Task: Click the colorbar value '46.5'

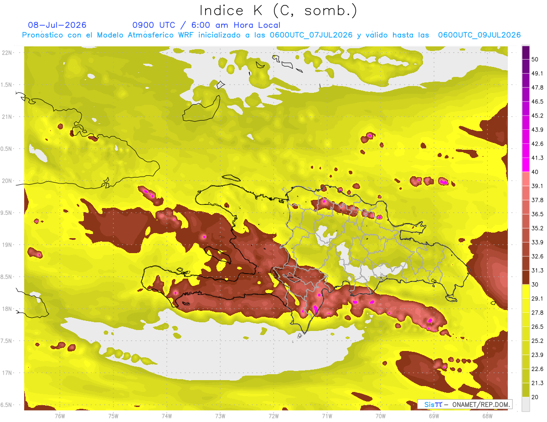Action: pos(537,102)
